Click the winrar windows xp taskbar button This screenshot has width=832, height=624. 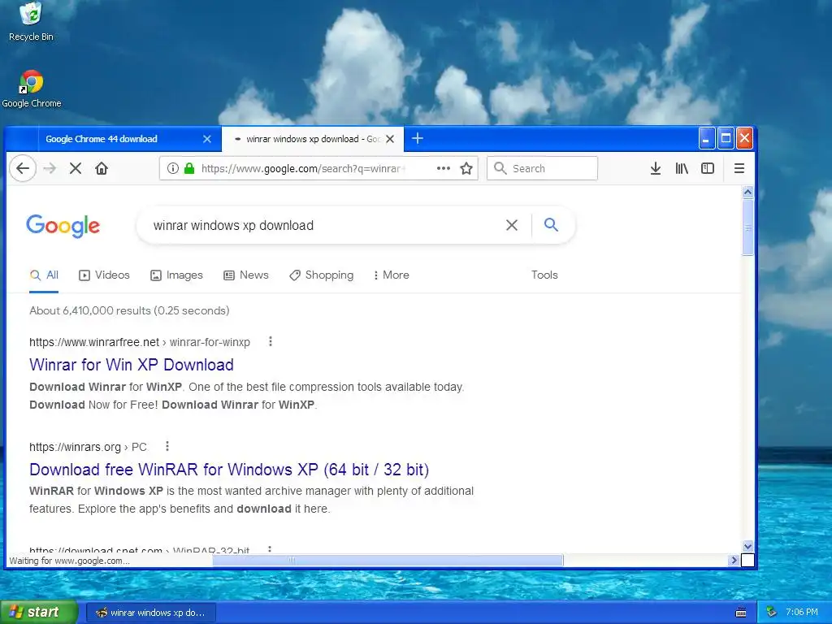[150, 613]
